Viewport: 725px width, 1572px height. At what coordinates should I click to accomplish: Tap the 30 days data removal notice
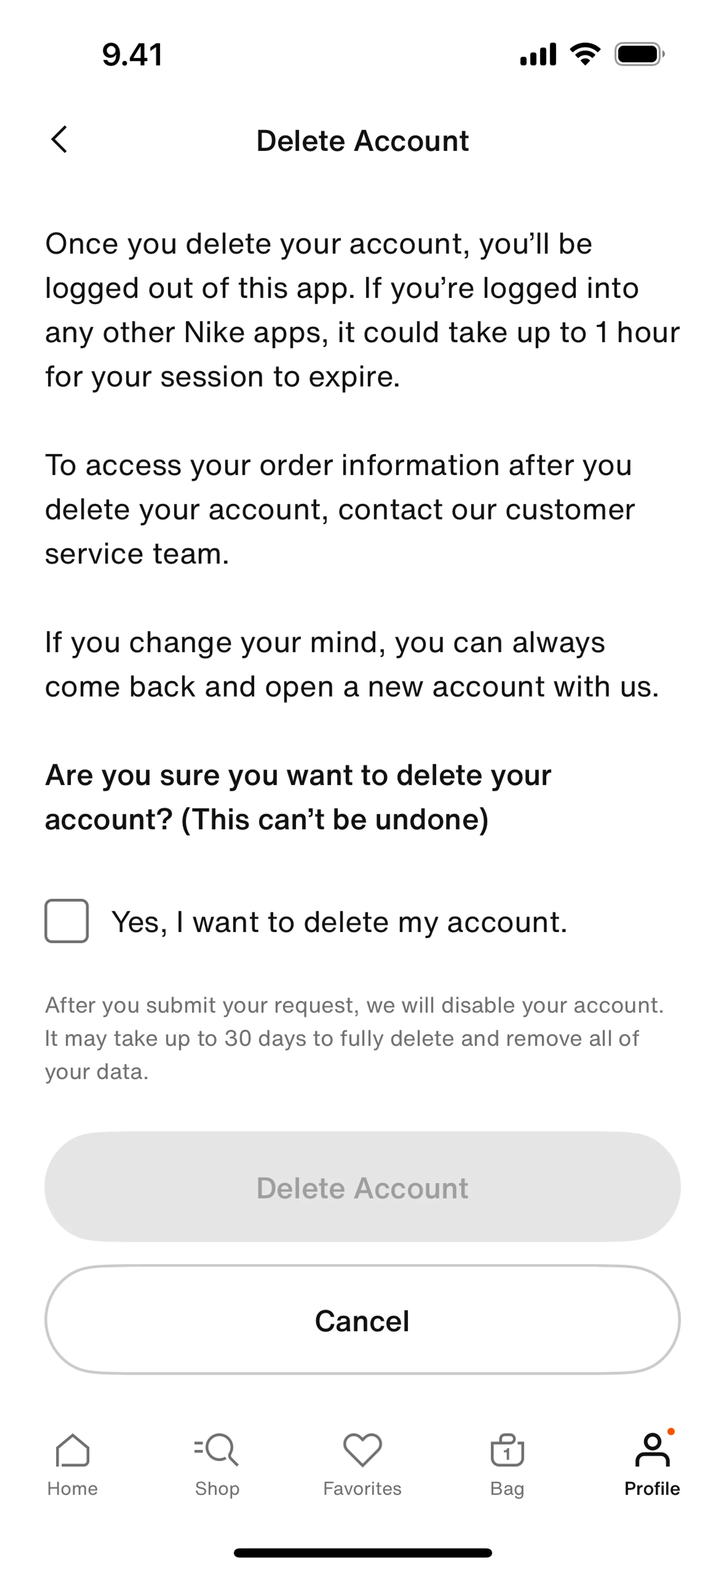pyautogui.click(x=354, y=1038)
